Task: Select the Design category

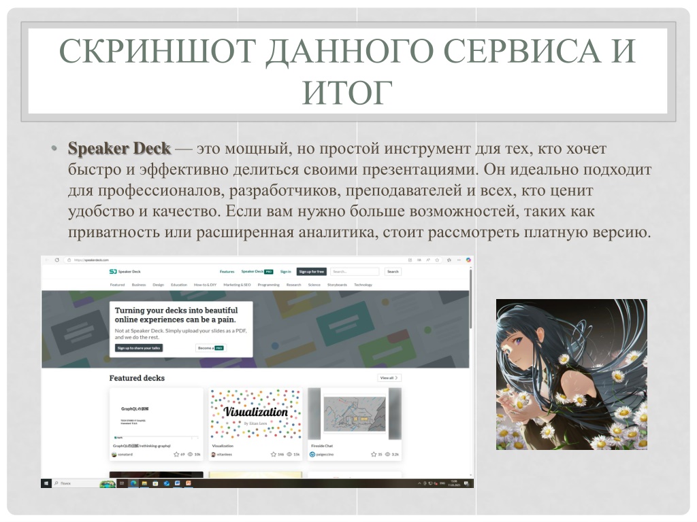Action: coord(158,285)
